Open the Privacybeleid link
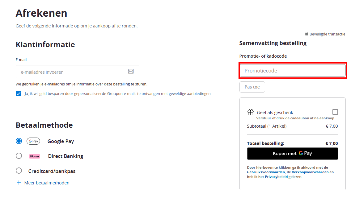Image resolution: width=355 pixels, height=198 pixels. (276, 177)
